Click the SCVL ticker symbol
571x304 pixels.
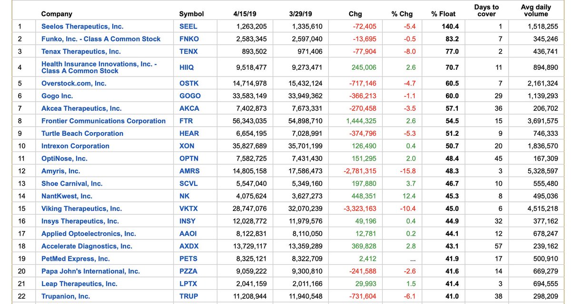188,183
